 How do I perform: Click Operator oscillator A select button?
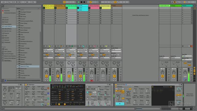[48, 88]
